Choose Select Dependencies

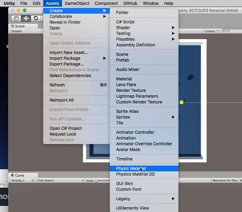(76, 76)
